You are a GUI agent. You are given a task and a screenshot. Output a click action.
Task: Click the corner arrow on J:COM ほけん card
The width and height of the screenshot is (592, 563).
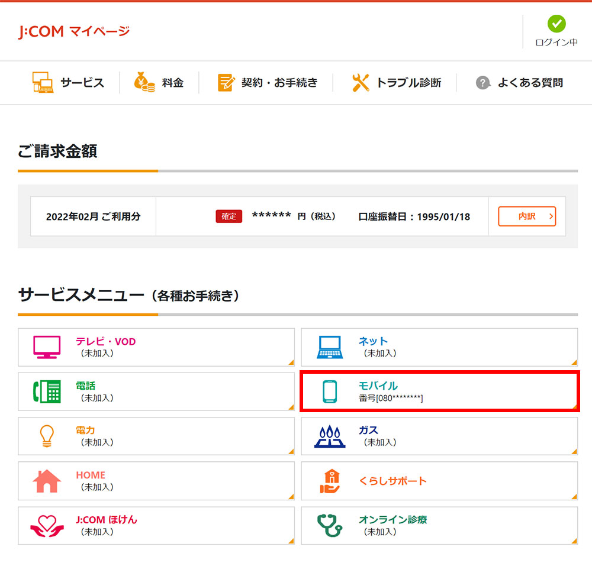click(291, 541)
